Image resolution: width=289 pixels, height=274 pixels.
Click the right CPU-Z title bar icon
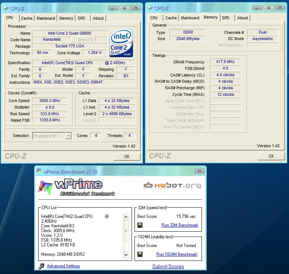tap(150, 8)
